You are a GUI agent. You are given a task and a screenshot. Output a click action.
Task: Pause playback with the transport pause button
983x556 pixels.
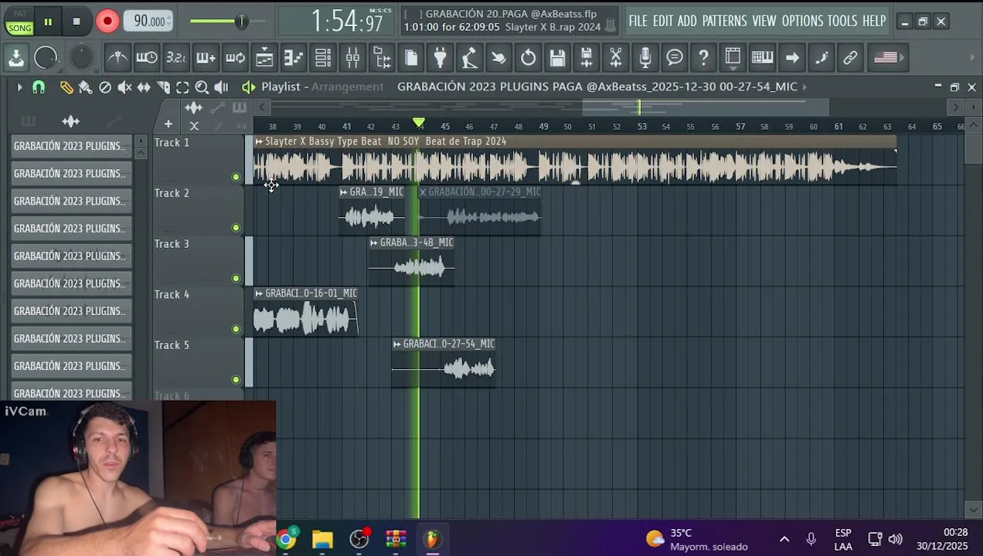click(x=48, y=22)
